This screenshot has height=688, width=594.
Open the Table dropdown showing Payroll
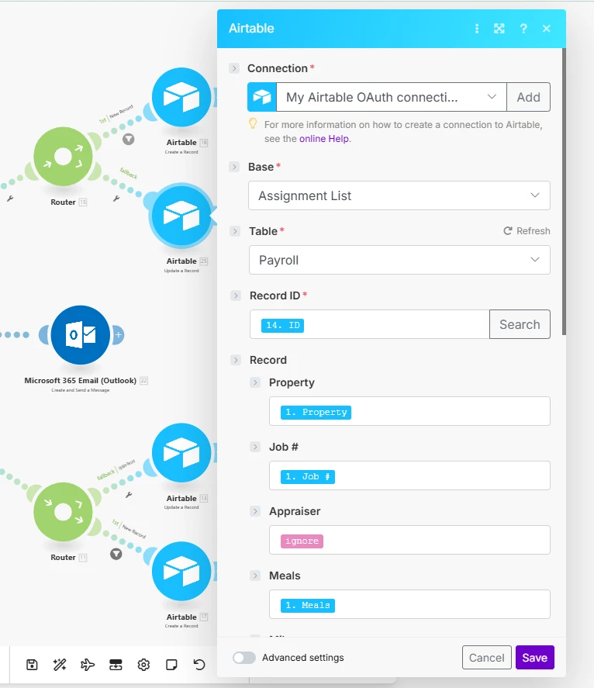tap(399, 260)
